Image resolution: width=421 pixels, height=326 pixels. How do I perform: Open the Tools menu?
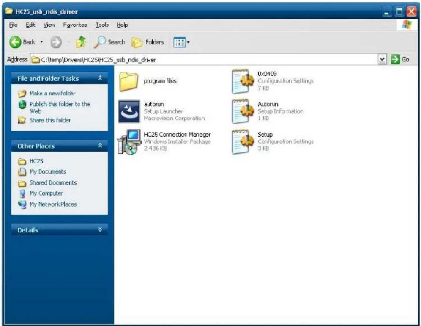102,25
